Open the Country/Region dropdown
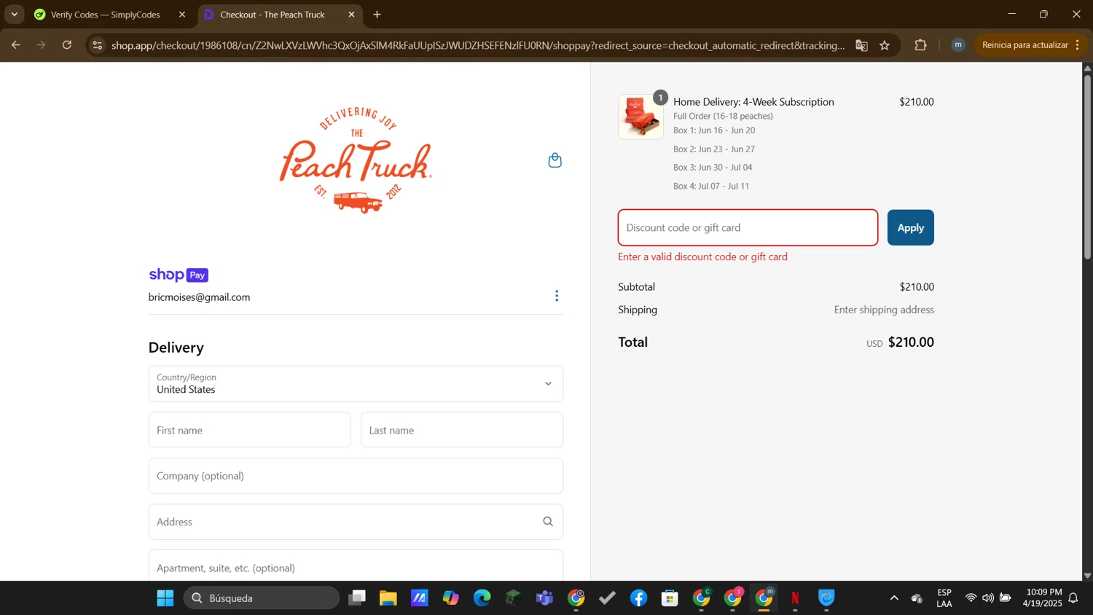Viewport: 1093px width, 615px height. pos(356,383)
